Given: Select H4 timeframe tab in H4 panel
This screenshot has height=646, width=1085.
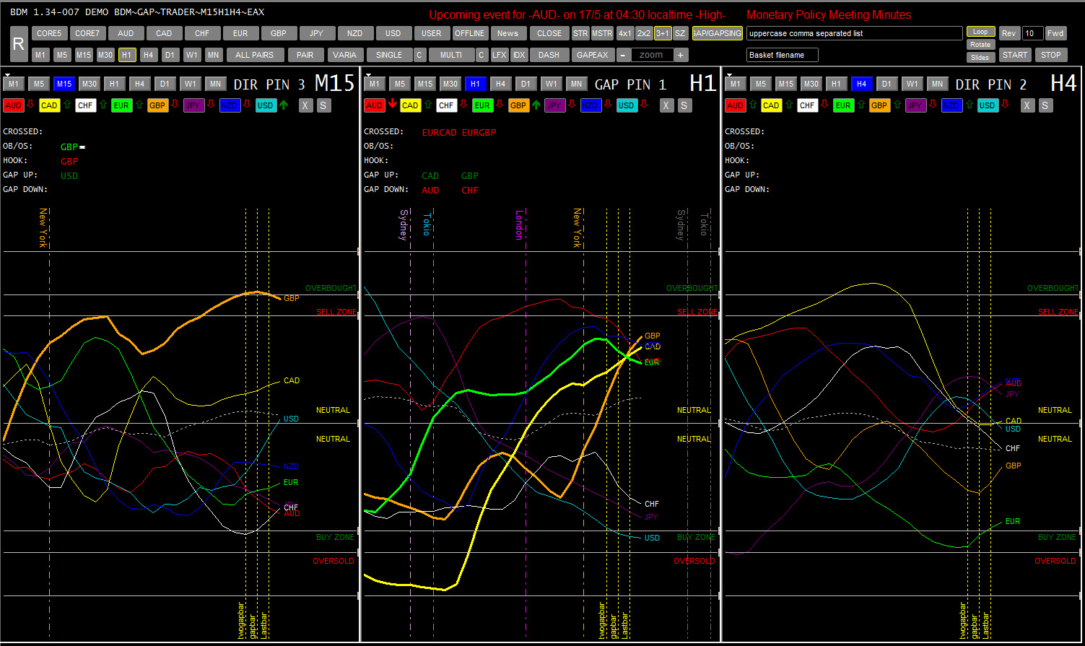Looking at the screenshot, I should (x=861, y=84).
